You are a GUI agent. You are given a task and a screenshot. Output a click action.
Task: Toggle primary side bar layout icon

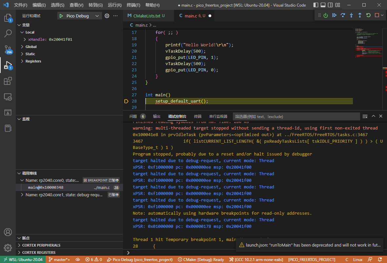pos(316,5)
